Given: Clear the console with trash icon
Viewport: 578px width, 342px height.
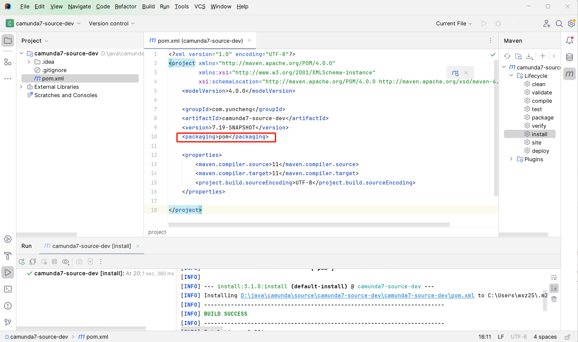Looking at the screenshot, I should point(554,299).
